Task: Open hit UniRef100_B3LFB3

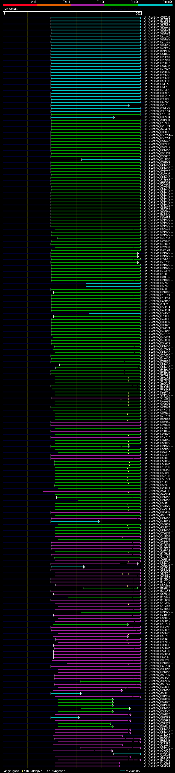Action: [157, 21]
